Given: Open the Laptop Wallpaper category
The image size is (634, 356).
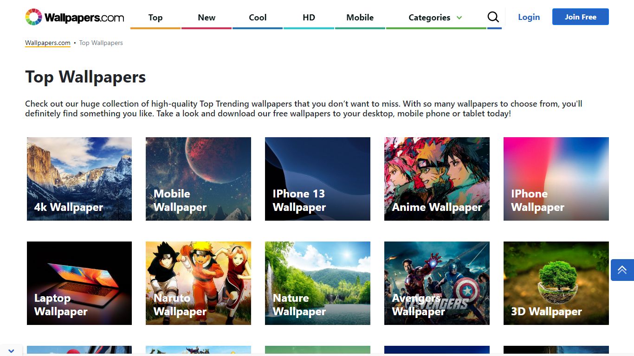Looking at the screenshot, I should (x=79, y=283).
